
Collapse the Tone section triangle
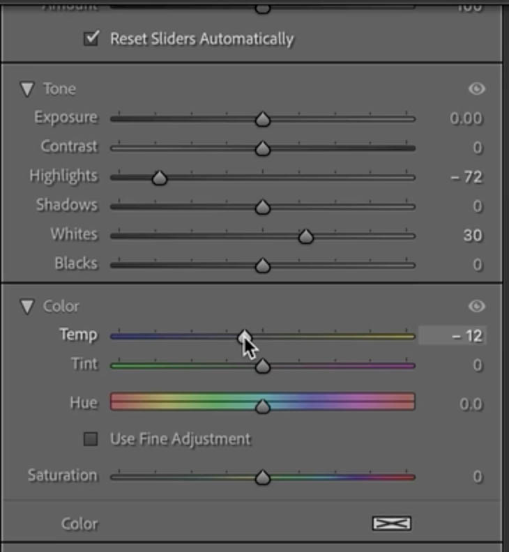27,89
